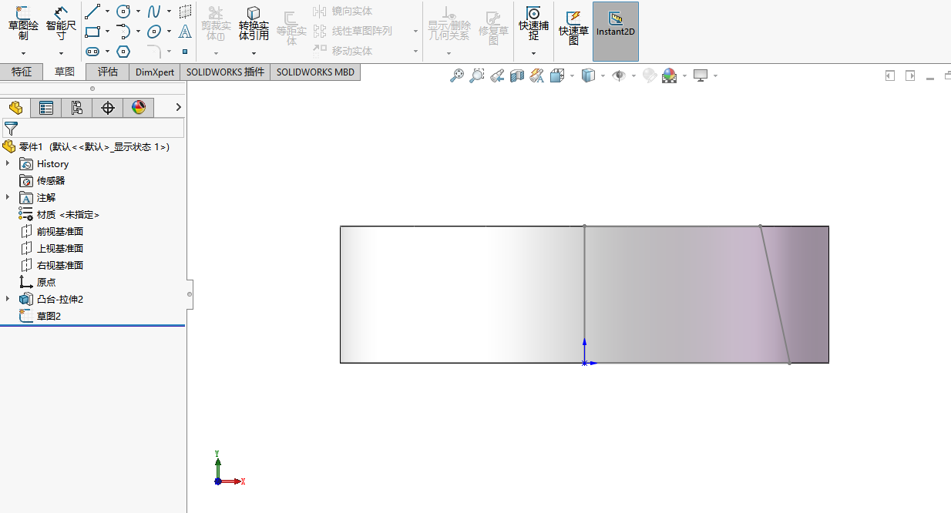Select 传感器 (Sensors) tree item
The width and height of the screenshot is (951, 513).
click(x=51, y=180)
